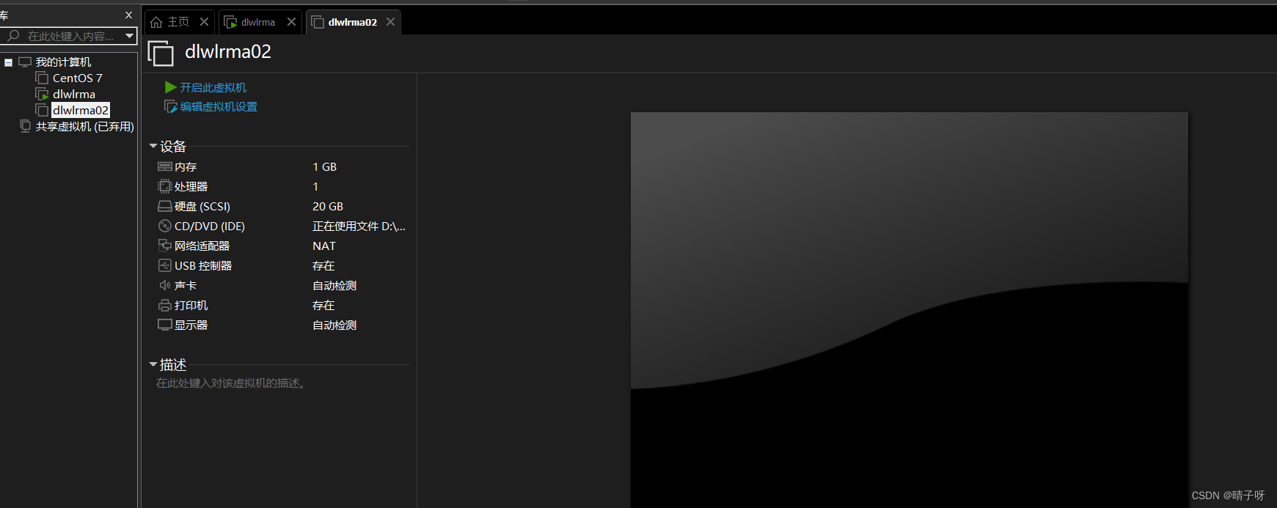Click the 我的计算机 computer icon
The height and width of the screenshot is (508, 1277).
click(25, 62)
